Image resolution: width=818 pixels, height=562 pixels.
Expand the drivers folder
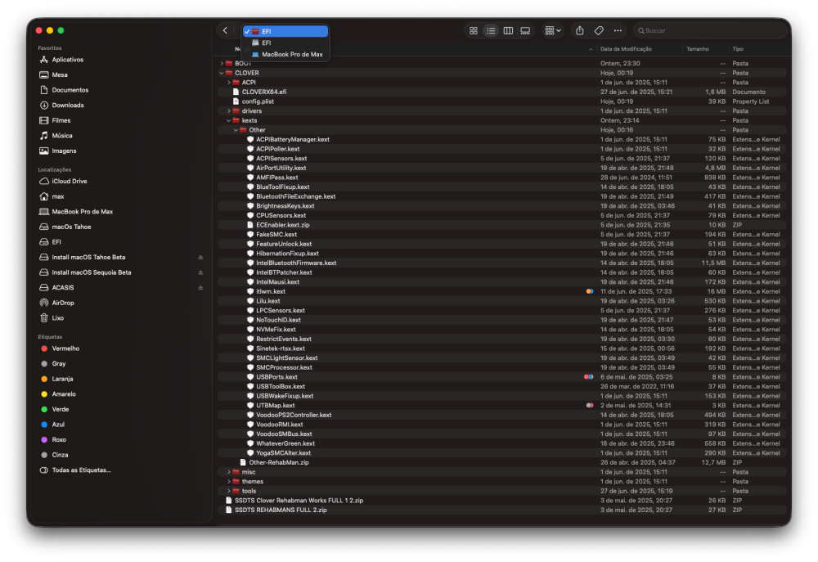point(229,111)
